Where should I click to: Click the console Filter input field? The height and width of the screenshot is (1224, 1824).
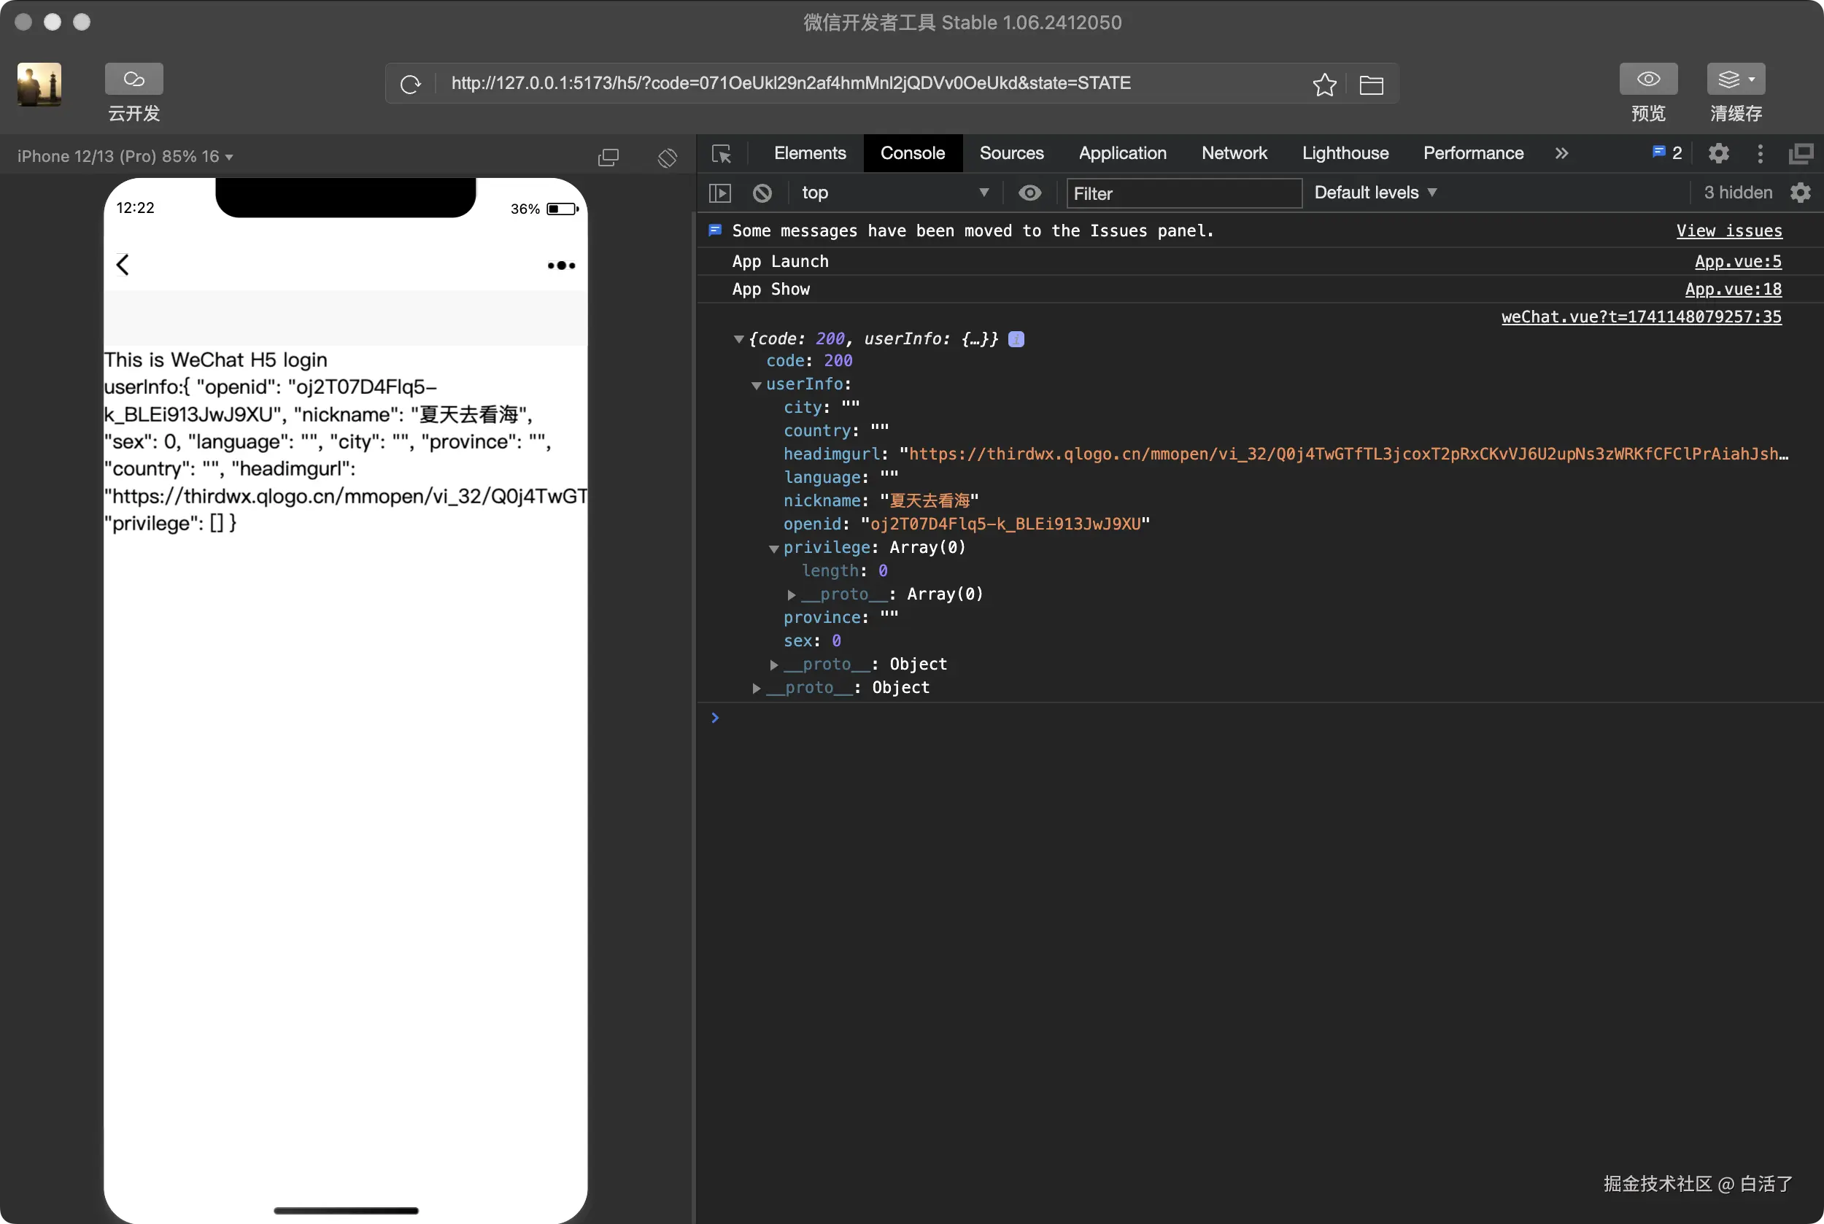1183,193
